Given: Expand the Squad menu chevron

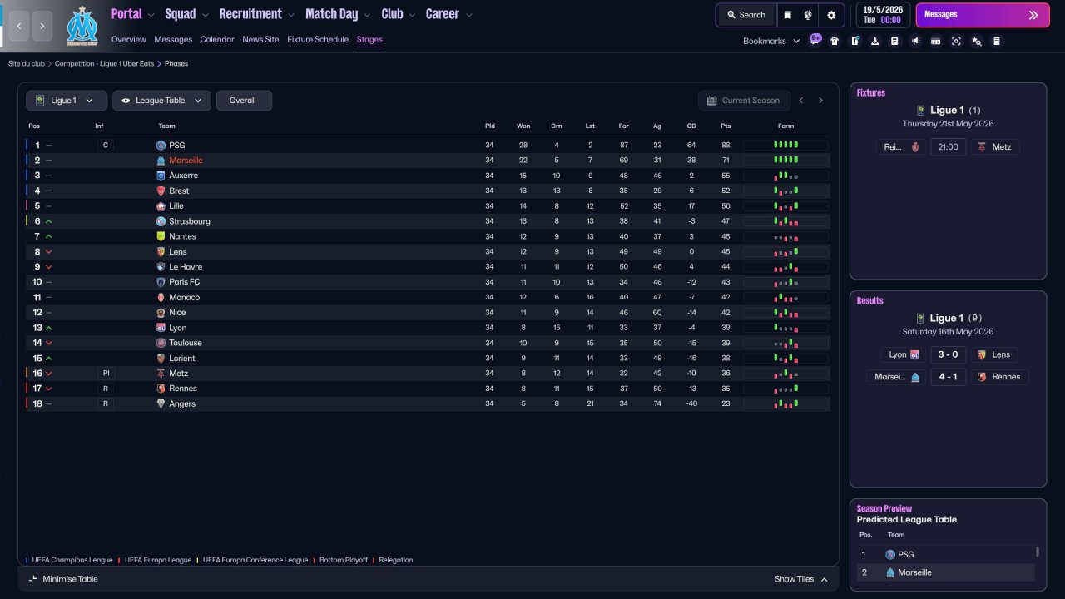Looking at the screenshot, I should pyautogui.click(x=205, y=15).
